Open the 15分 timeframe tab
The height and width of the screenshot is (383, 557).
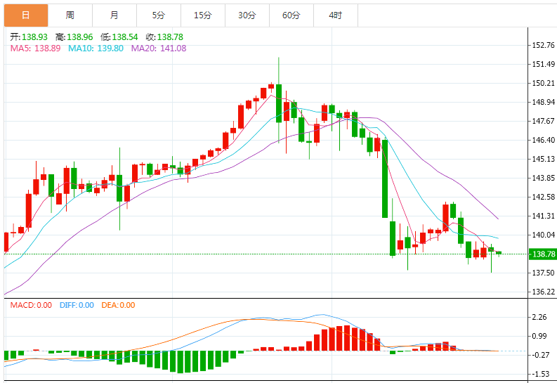click(203, 15)
